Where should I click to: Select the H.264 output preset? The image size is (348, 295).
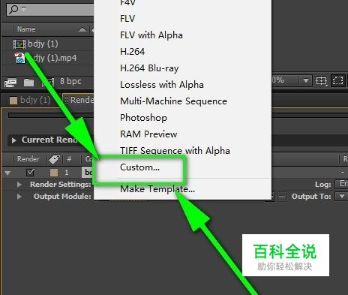click(132, 52)
